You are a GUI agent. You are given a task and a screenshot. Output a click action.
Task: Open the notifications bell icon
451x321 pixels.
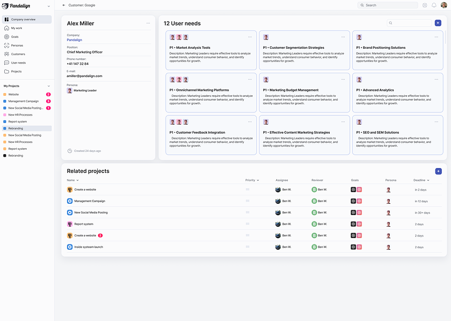(x=434, y=5)
